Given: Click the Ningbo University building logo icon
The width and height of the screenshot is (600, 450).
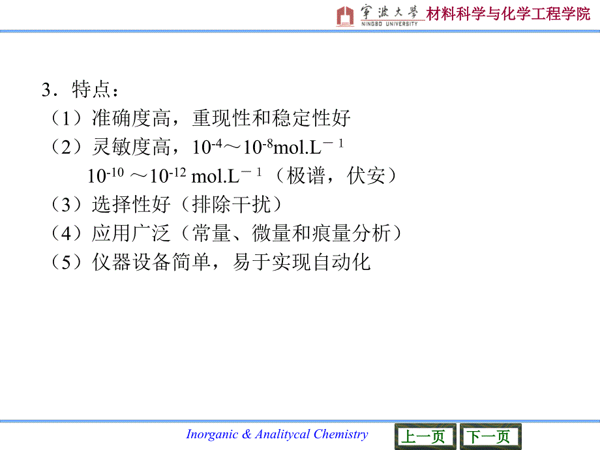Looking at the screenshot, I should 345,16.
